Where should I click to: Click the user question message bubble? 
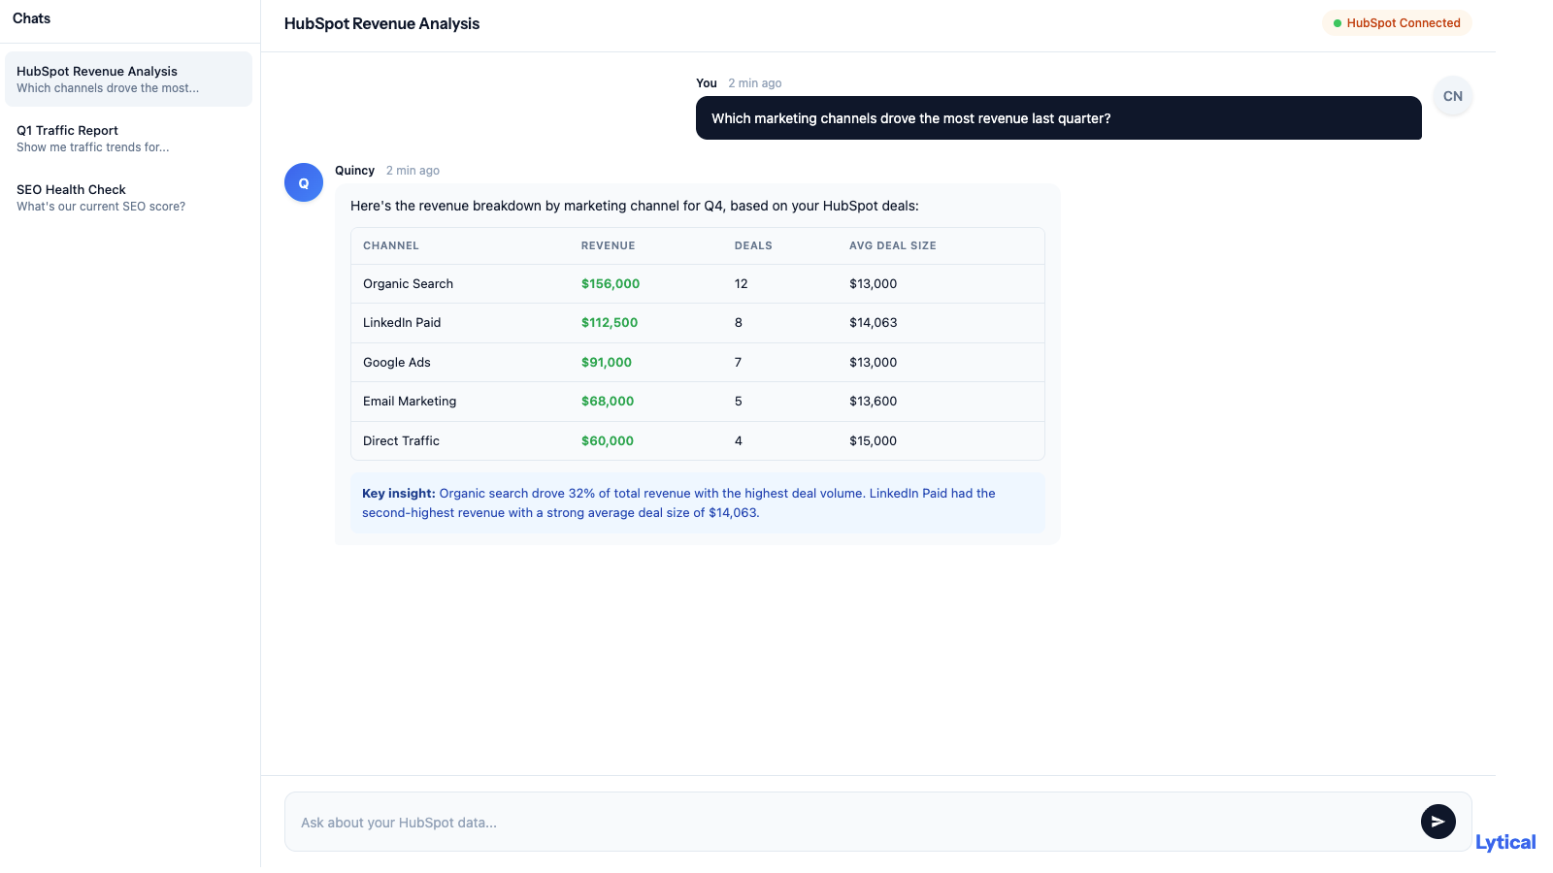[x=1058, y=118]
